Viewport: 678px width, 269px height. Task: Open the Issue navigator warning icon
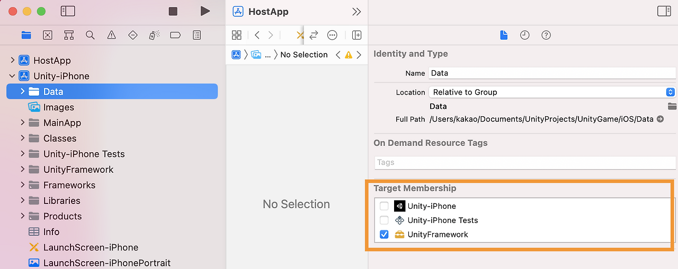point(111,35)
